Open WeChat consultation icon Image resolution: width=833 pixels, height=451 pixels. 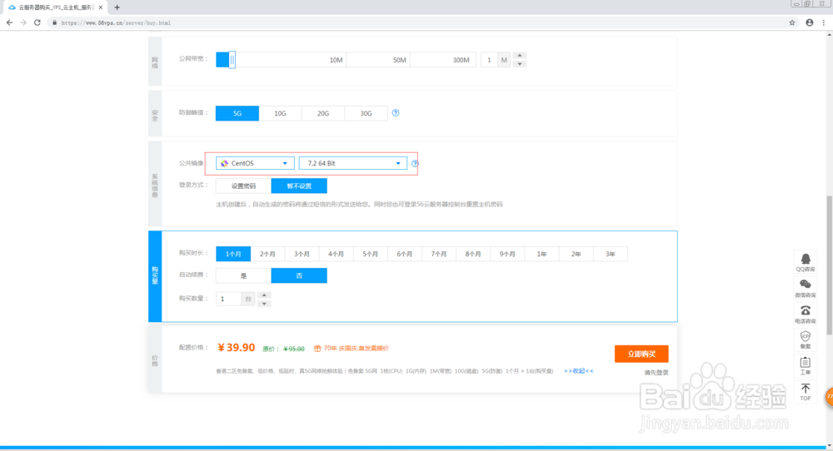(806, 285)
